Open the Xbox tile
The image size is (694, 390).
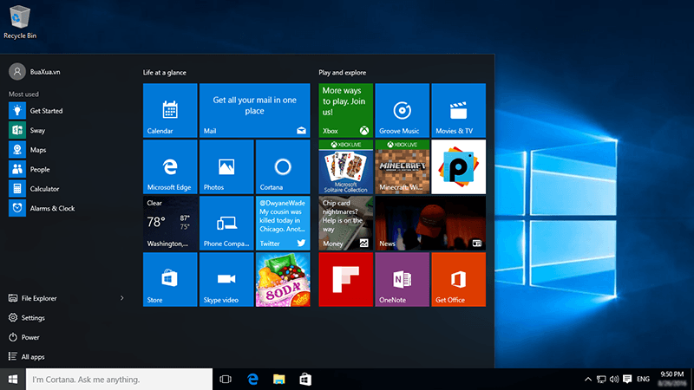coord(345,111)
